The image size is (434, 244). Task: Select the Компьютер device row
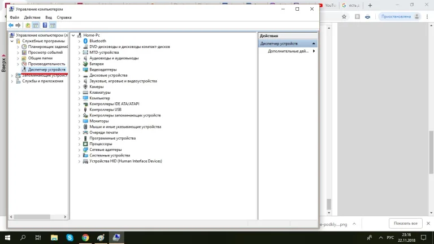pyautogui.click(x=99, y=98)
